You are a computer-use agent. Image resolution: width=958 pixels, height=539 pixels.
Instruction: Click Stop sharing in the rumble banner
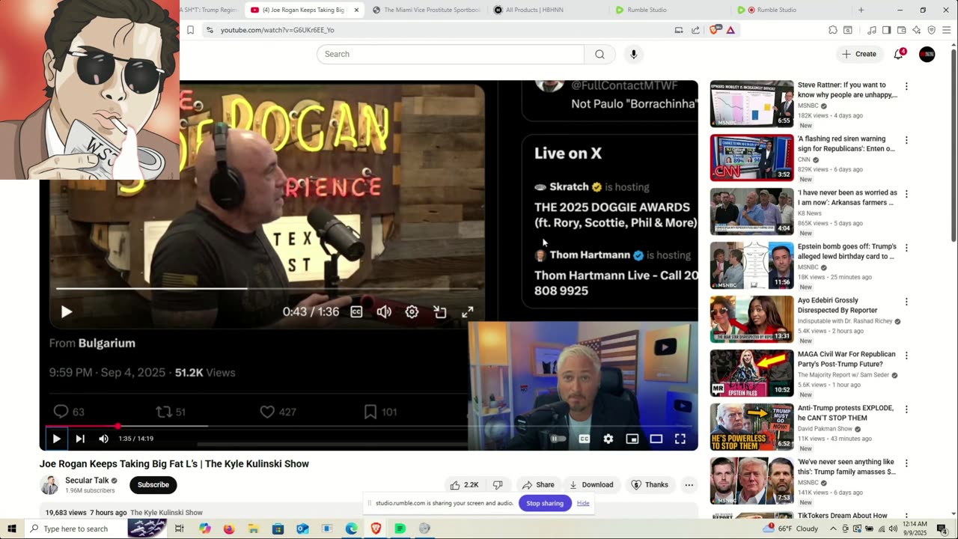pyautogui.click(x=545, y=503)
